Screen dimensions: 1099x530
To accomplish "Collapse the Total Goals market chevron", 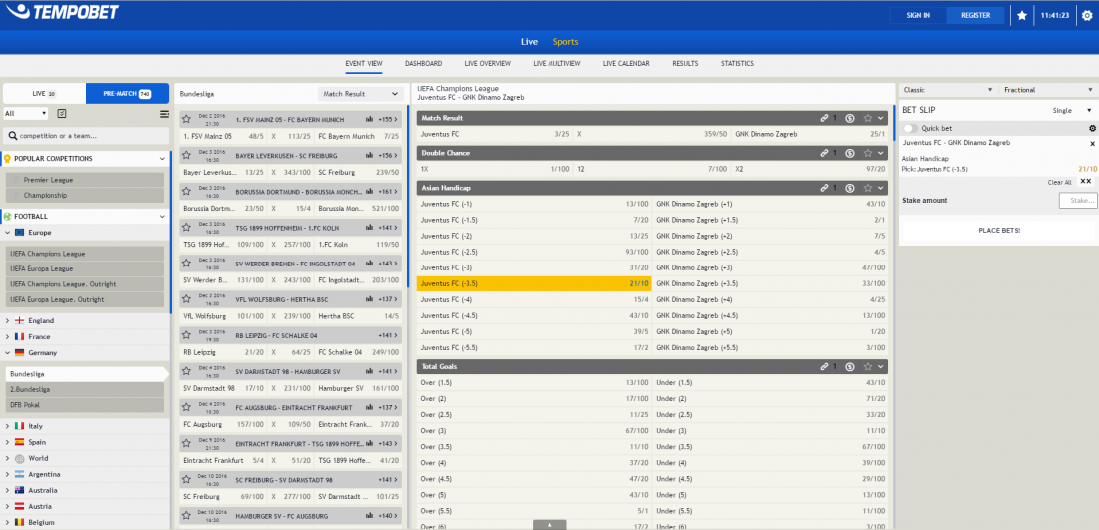I will point(881,366).
